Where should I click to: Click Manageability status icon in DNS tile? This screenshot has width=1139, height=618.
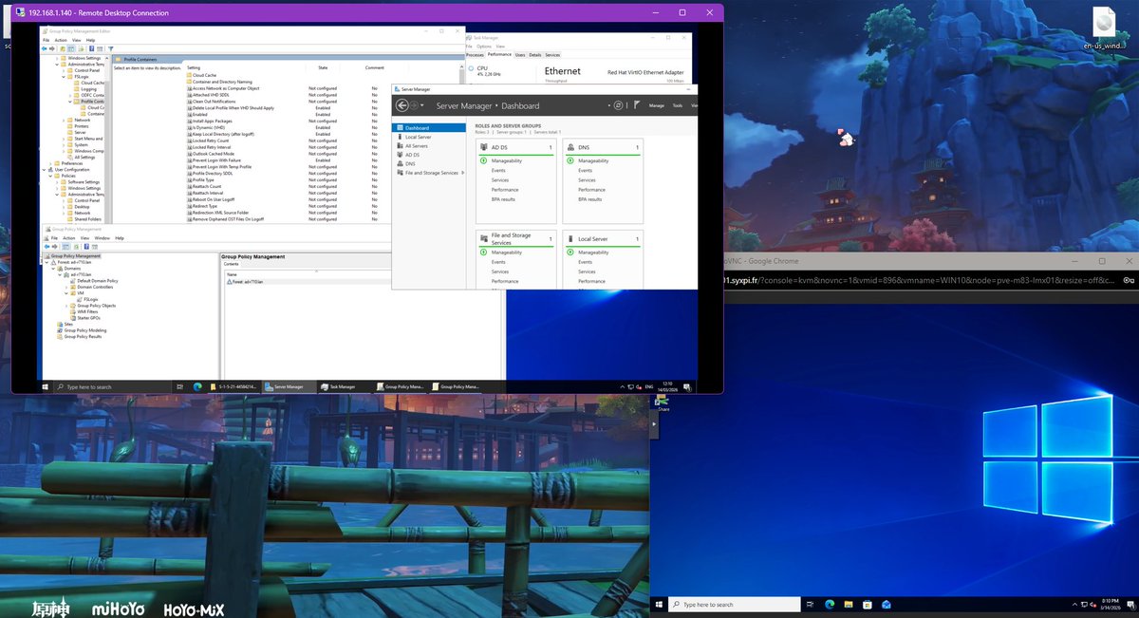click(570, 160)
